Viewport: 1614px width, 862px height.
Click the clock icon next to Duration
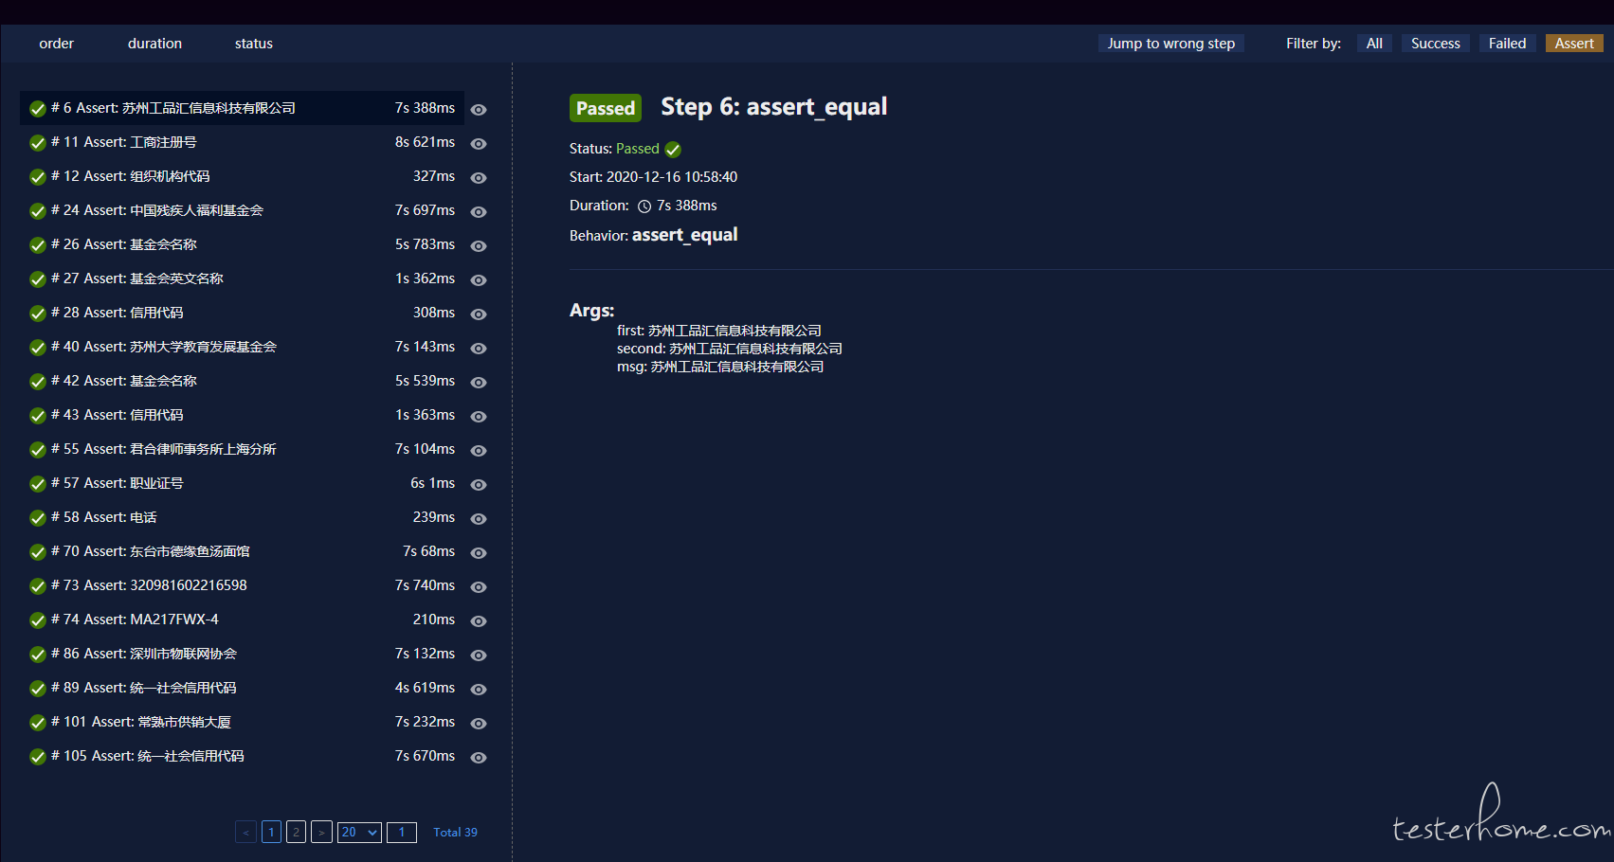tap(644, 207)
